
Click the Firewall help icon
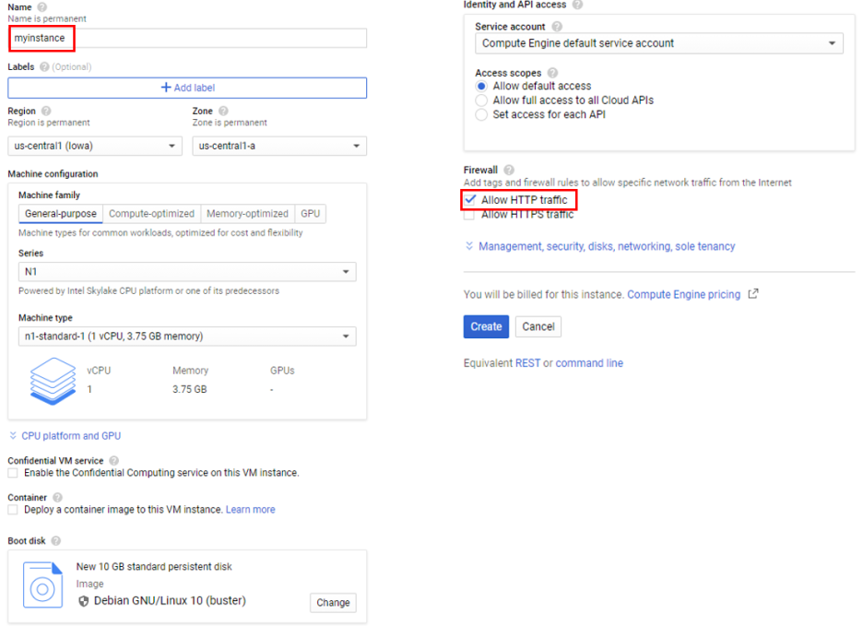pos(509,170)
